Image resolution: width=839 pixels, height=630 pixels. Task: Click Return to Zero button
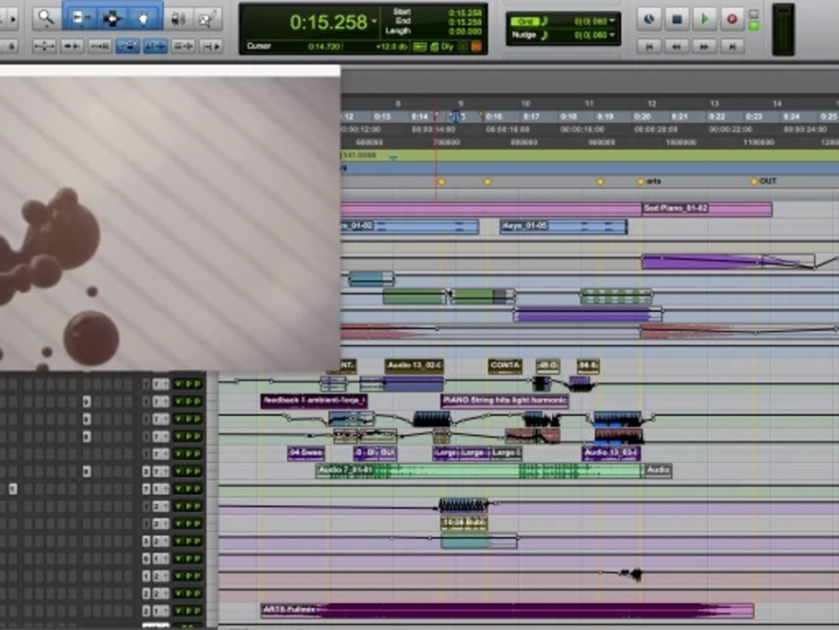coord(649,46)
